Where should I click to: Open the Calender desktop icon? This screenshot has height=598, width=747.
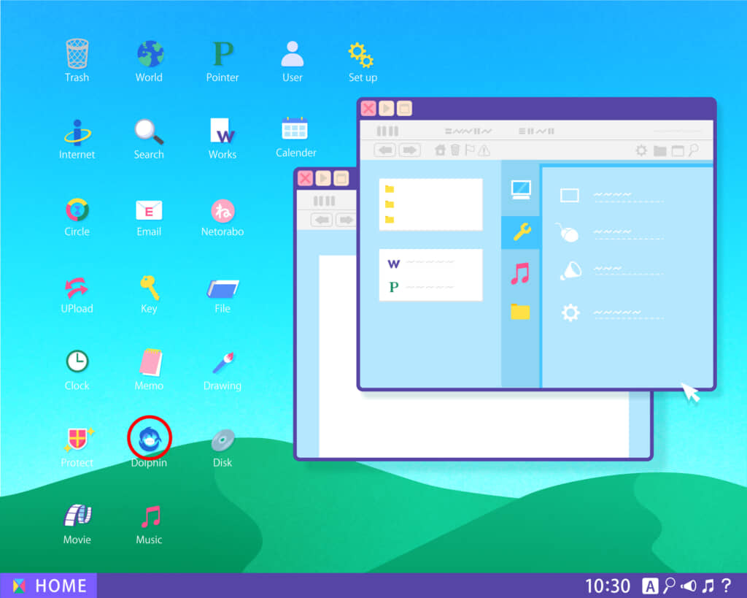(295, 130)
